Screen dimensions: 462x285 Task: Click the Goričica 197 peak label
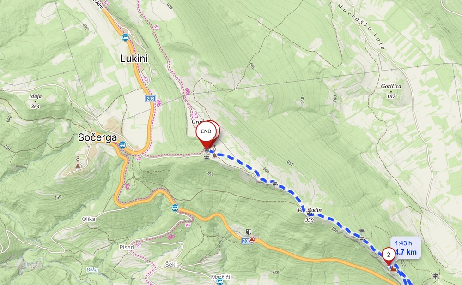391,91
